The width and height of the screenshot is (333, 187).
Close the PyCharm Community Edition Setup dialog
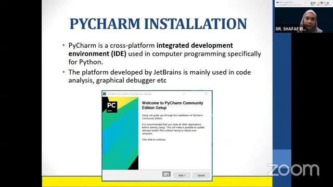[x=206, y=94]
